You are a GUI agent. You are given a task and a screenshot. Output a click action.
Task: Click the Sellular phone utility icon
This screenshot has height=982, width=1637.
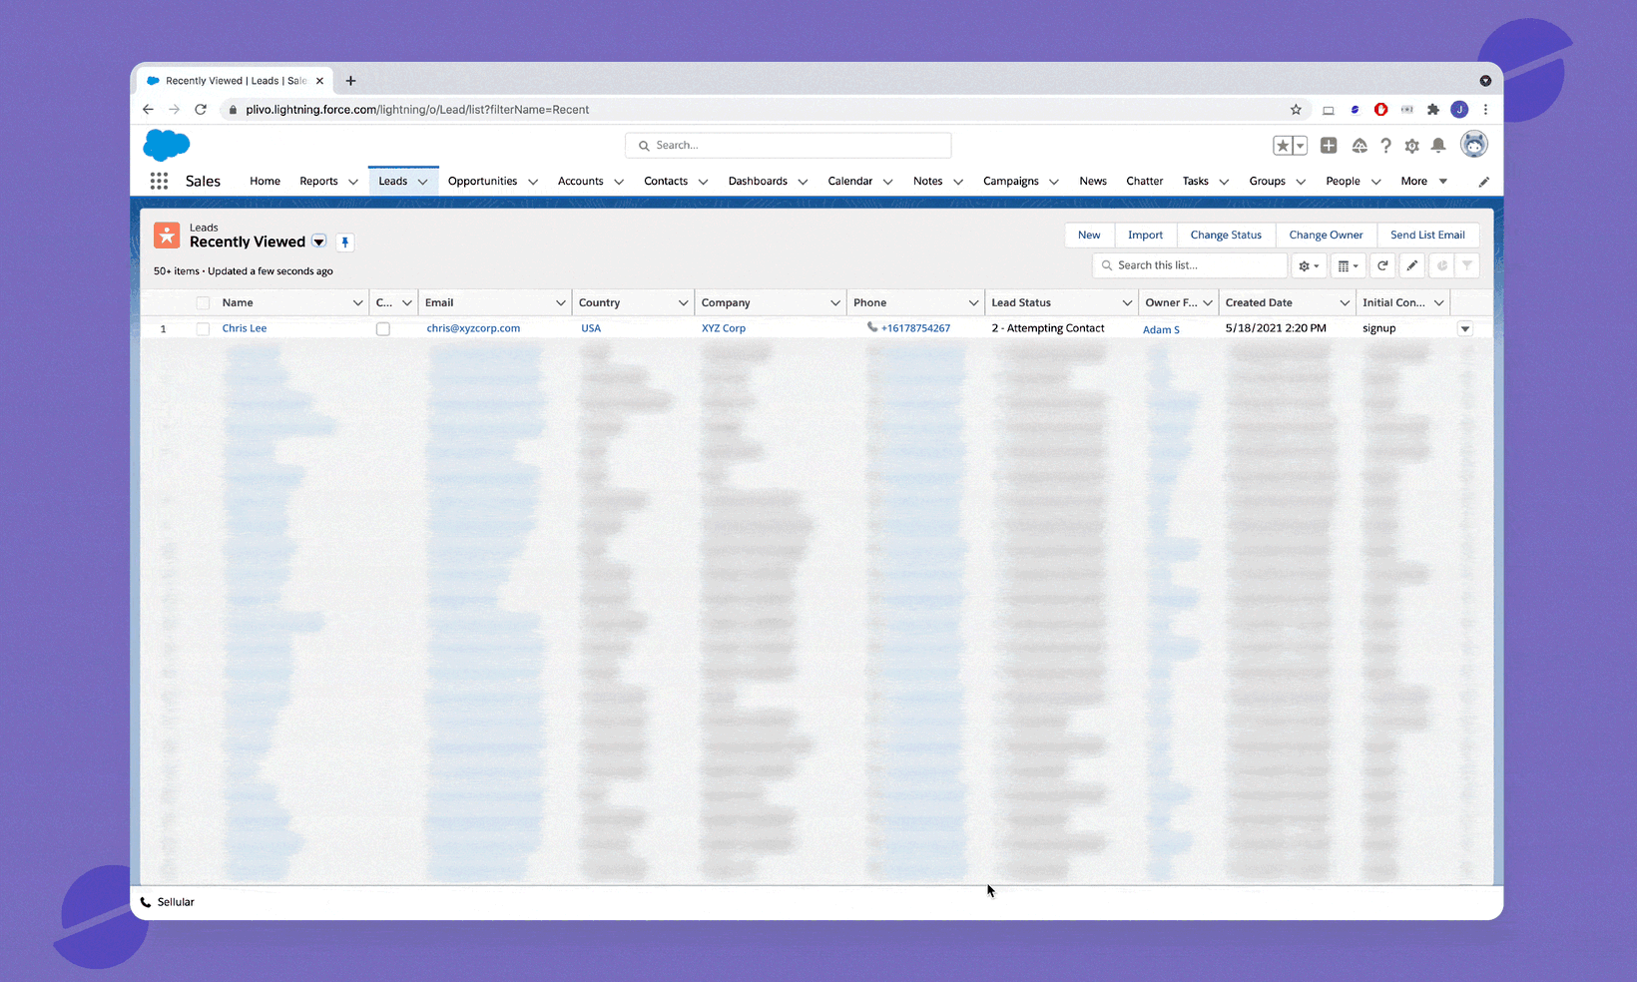click(146, 902)
